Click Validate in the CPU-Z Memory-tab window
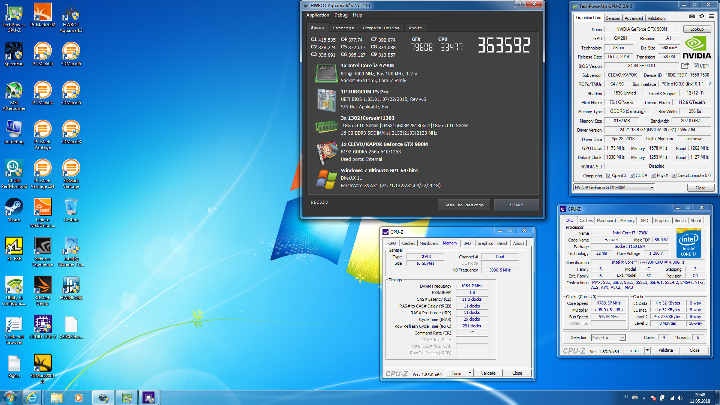720x405 pixels. [x=488, y=373]
